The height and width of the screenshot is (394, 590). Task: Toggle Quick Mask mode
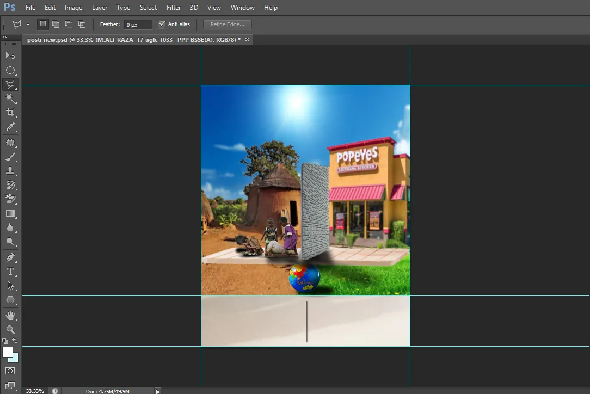pyautogui.click(x=10, y=371)
